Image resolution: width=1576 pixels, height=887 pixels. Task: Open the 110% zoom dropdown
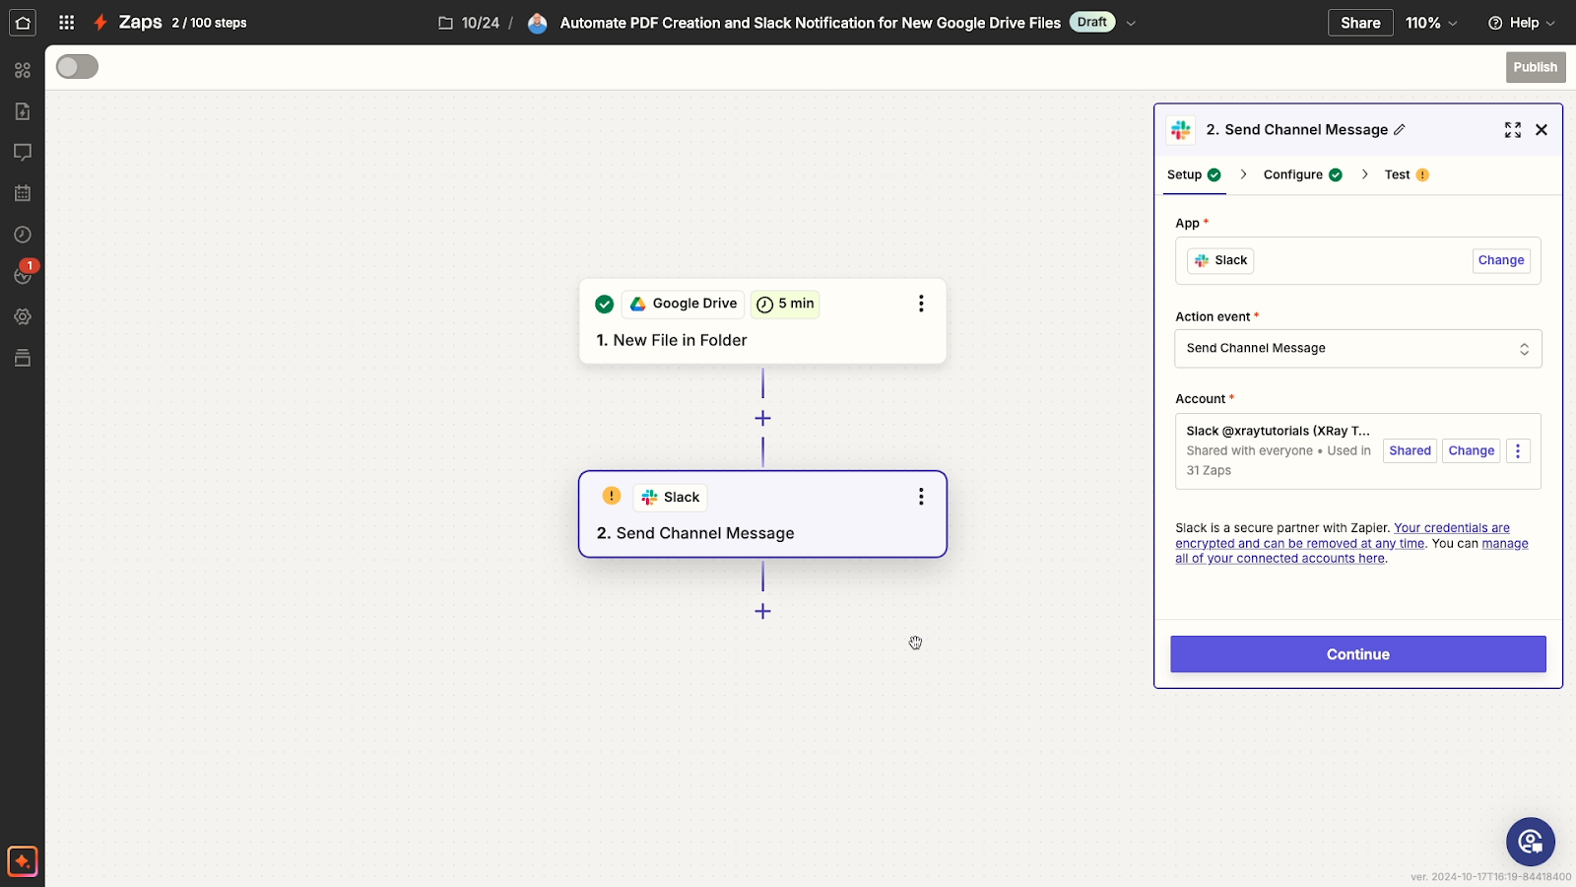(1431, 23)
